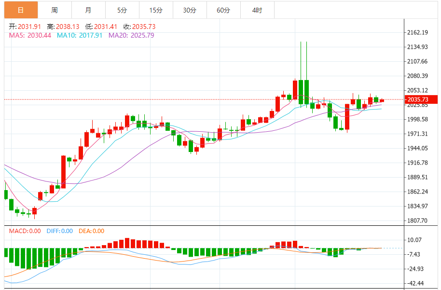Screen dimensions: 441x290
Task: Switch to the 月 monthly tab
Action: [88, 10]
